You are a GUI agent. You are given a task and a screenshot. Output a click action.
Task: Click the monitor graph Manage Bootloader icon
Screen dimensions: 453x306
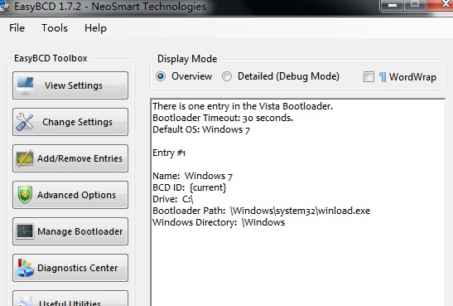point(25,231)
